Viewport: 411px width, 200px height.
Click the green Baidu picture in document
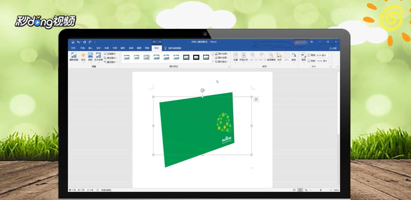click(x=198, y=129)
